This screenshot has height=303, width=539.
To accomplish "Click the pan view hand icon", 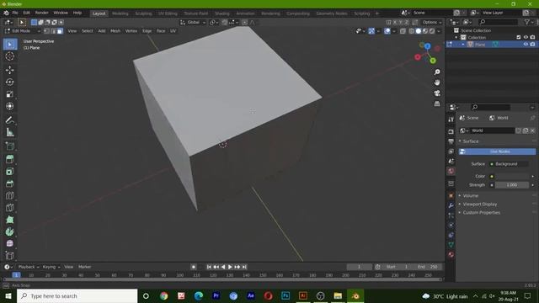I will point(437,82).
